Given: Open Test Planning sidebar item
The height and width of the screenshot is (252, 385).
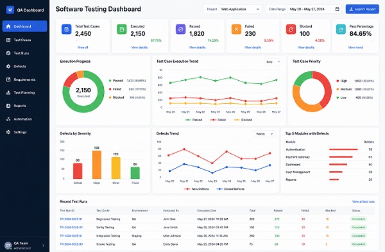Looking at the screenshot, I should tap(24, 92).
